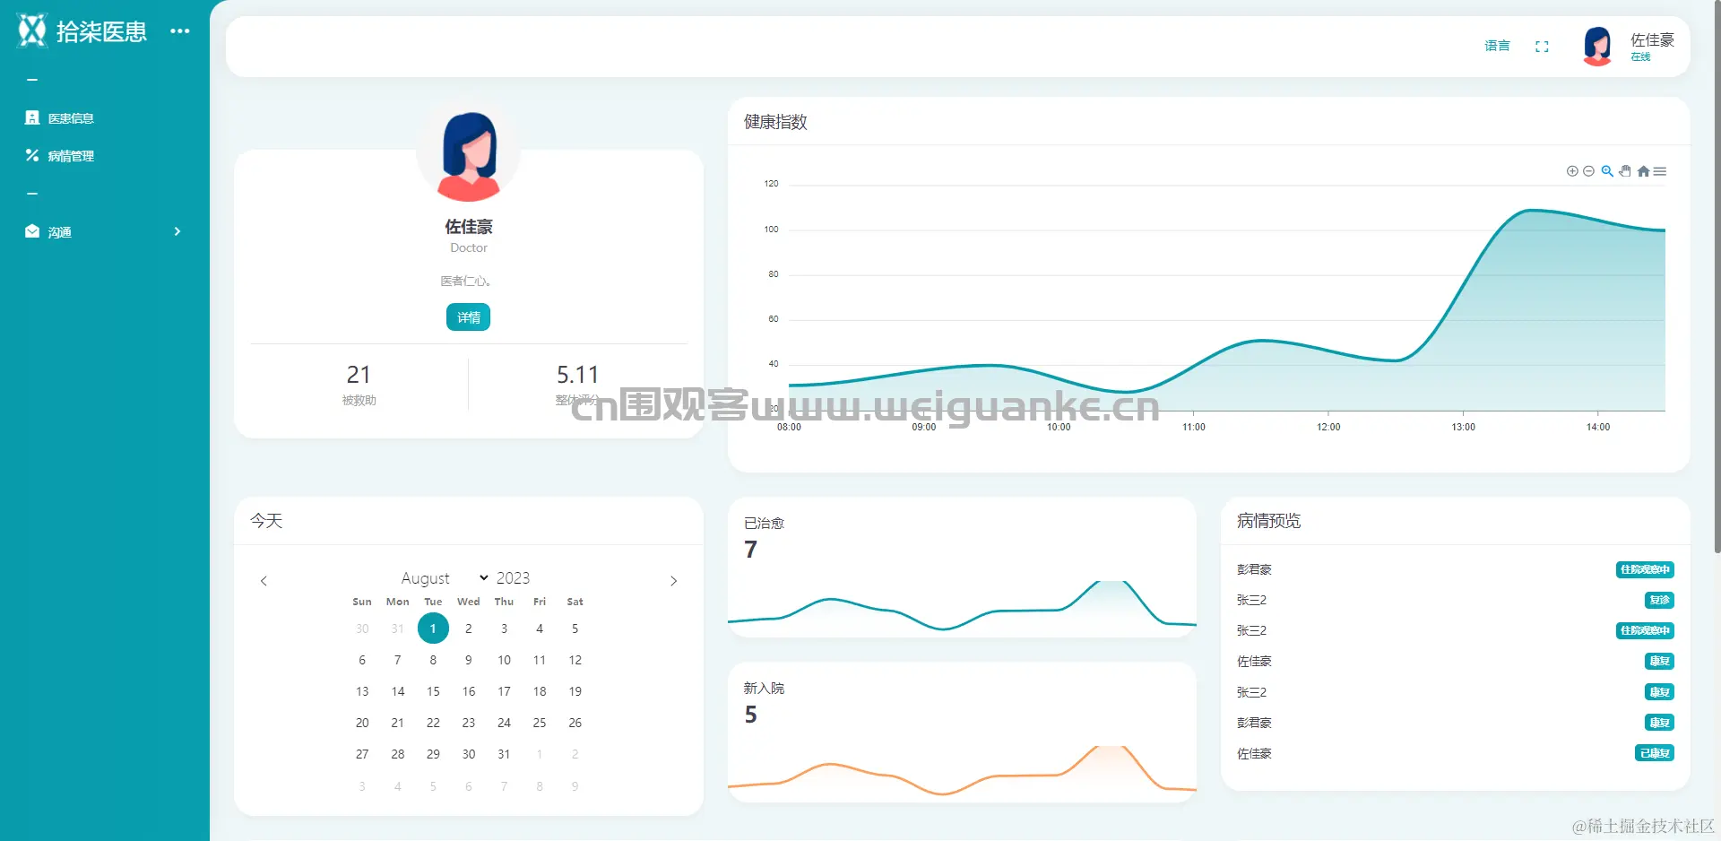Click the 2023 year field
Image resolution: width=1721 pixels, height=841 pixels.
[514, 578]
